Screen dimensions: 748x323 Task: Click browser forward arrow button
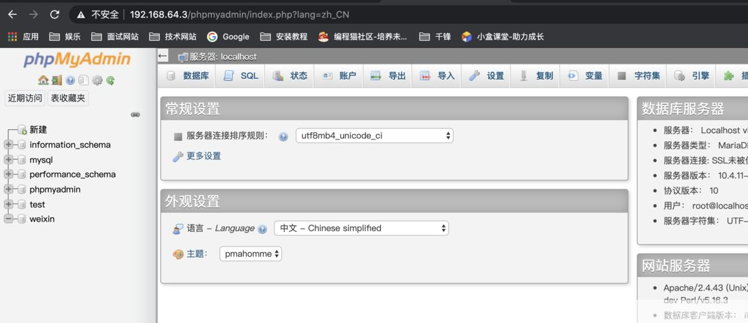pos(34,14)
